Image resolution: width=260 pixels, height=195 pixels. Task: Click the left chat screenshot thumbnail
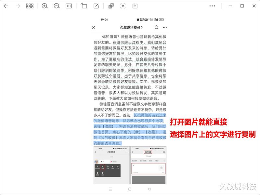(111, 165)
